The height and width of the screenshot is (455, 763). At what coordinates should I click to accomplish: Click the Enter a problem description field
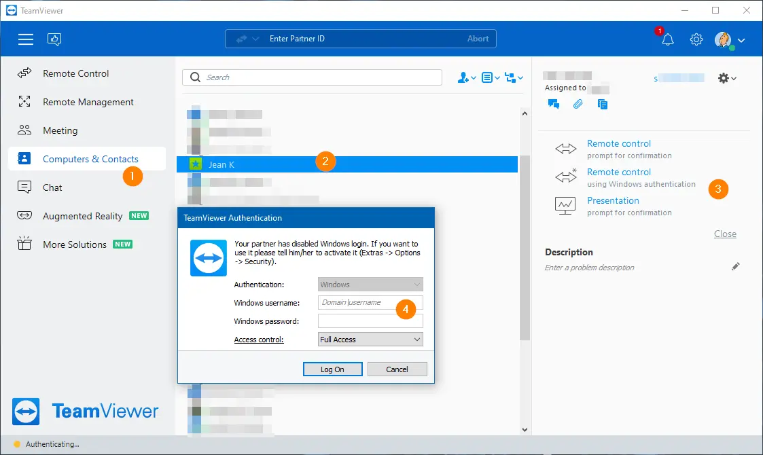click(589, 268)
